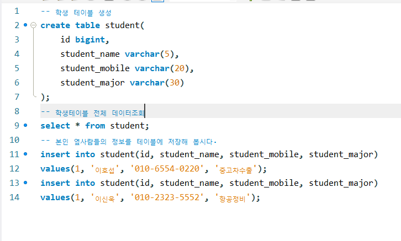Click the number 5 in varchar(5)
This screenshot has width=401, height=241.
[x=167, y=54]
